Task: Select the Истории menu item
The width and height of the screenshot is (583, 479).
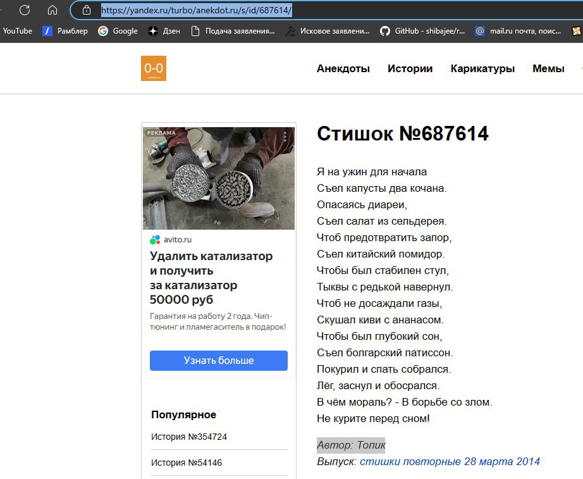Action: [x=410, y=68]
